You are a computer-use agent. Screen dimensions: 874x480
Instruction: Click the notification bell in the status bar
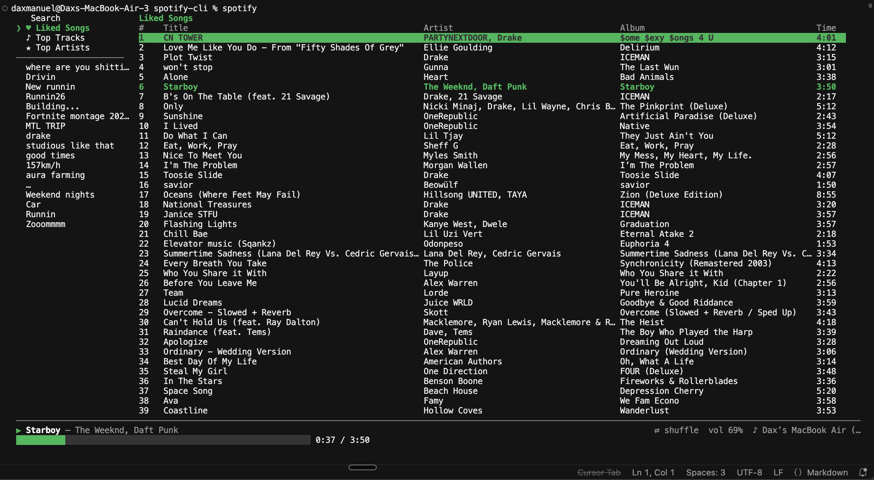(863, 472)
